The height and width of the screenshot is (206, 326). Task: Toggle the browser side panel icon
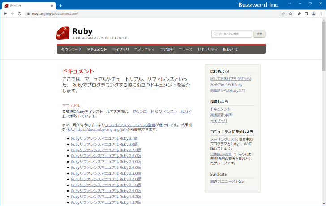[x=306, y=14]
